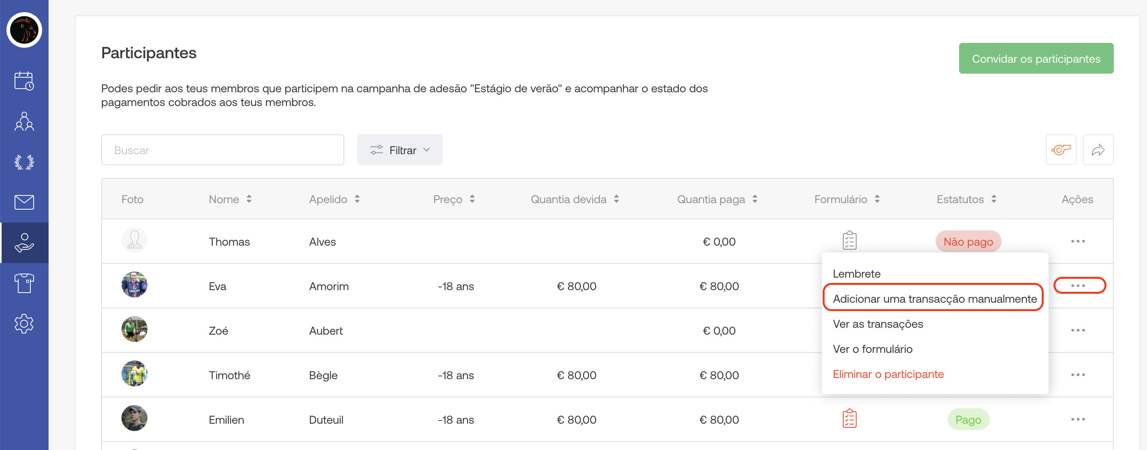The width and height of the screenshot is (1147, 450).
Task: Open actions menu for Thomas Alves
Action: coord(1077,241)
